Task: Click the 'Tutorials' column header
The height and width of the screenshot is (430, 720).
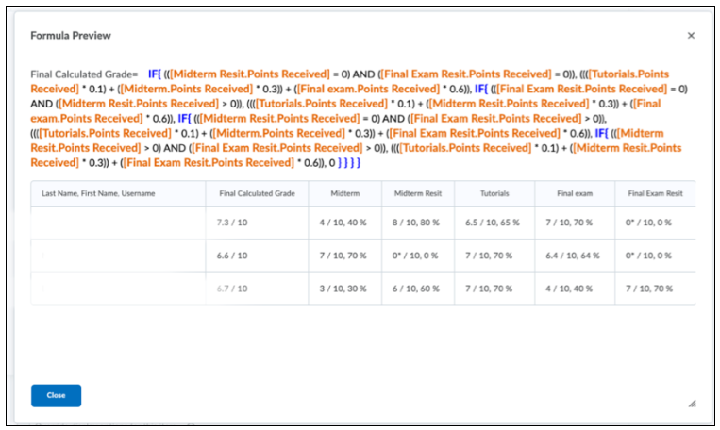Action: (494, 193)
